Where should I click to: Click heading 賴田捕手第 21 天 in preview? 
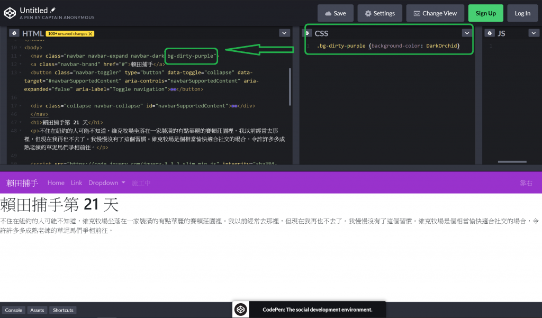[x=59, y=205]
